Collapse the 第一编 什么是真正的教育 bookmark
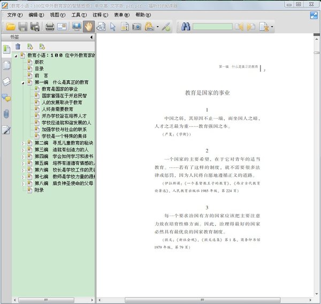Screen dimensions: 321x304 (x=23, y=83)
